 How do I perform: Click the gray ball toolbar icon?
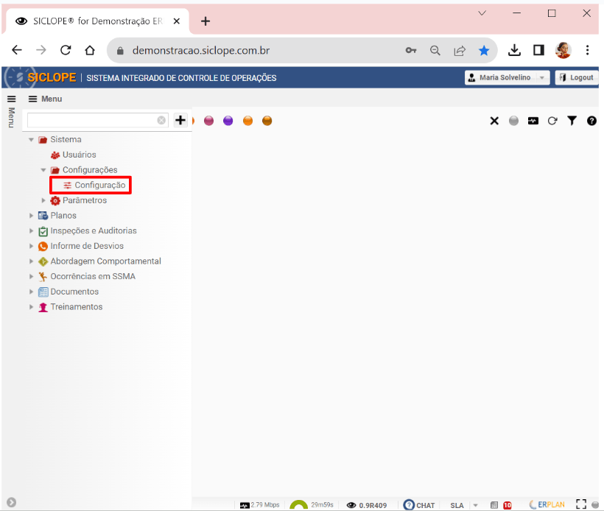(513, 121)
